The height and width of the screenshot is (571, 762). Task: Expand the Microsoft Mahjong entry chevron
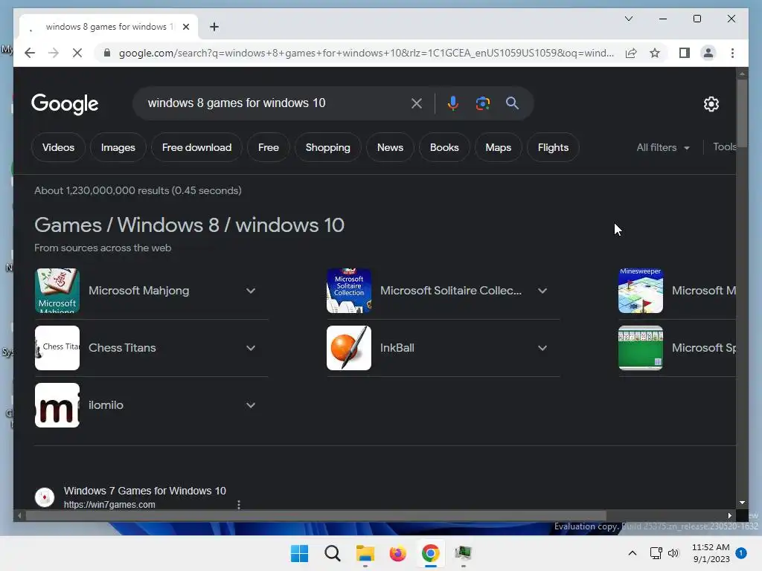[x=250, y=291]
